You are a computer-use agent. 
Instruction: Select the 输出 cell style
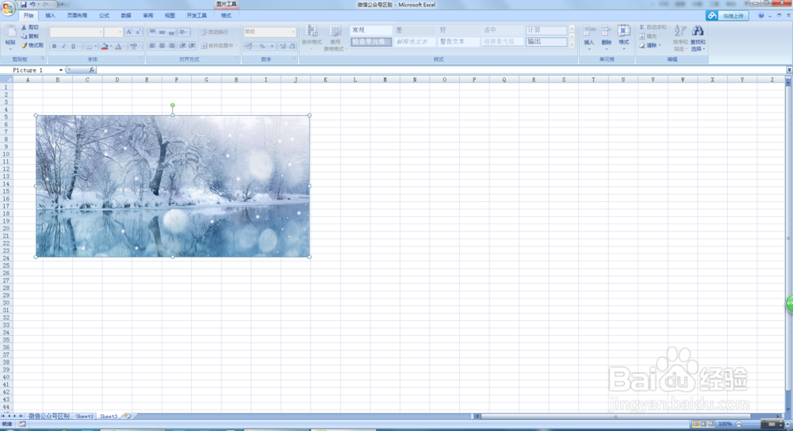coord(546,41)
